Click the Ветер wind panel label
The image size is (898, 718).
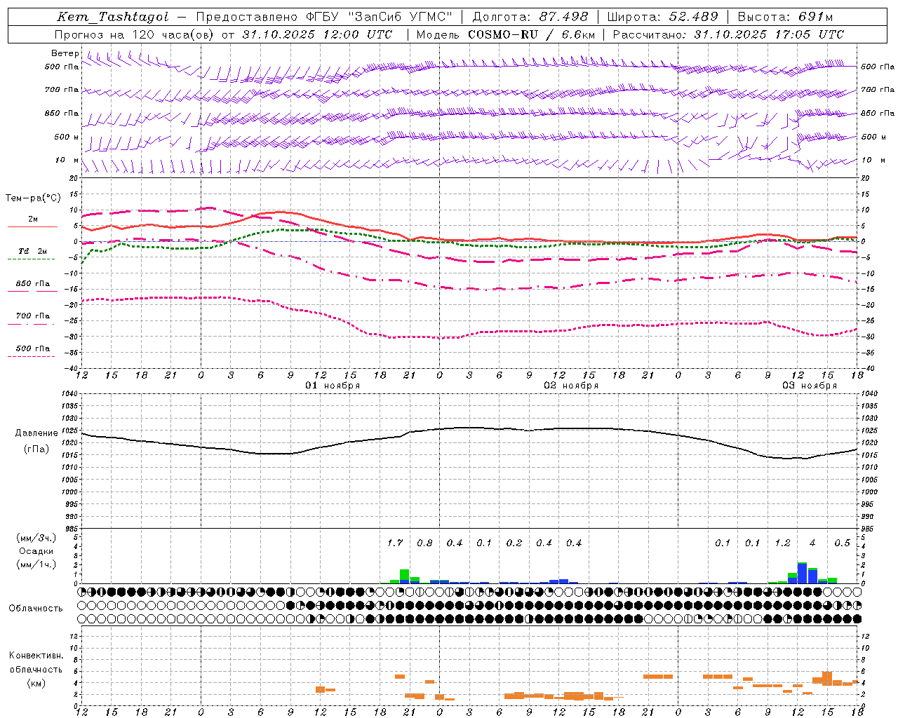click(65, 53)
